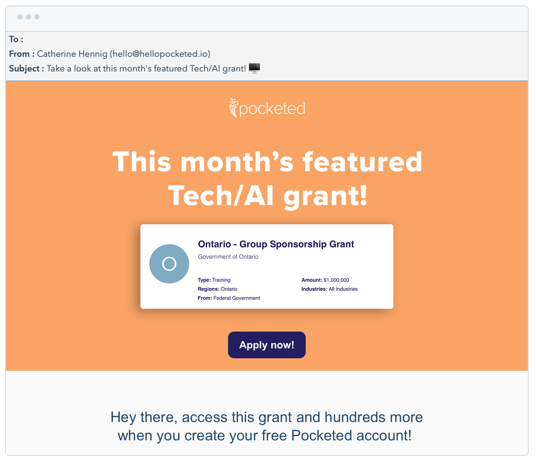
Task: Select the Regions: Ontario detail
Action: (217, 289)
